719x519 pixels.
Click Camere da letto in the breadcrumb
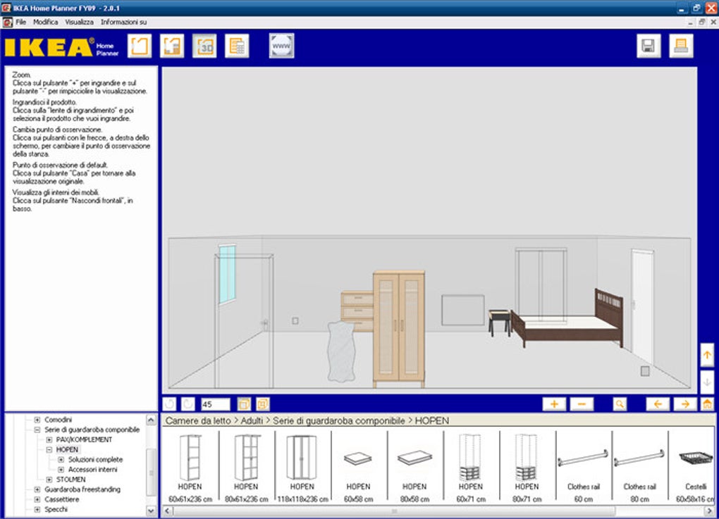[x=198, y=420]
